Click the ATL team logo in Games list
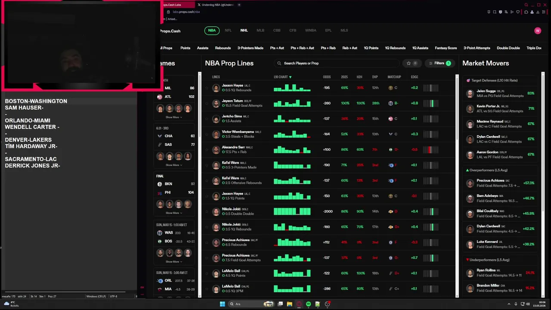 tap(160, 97)
